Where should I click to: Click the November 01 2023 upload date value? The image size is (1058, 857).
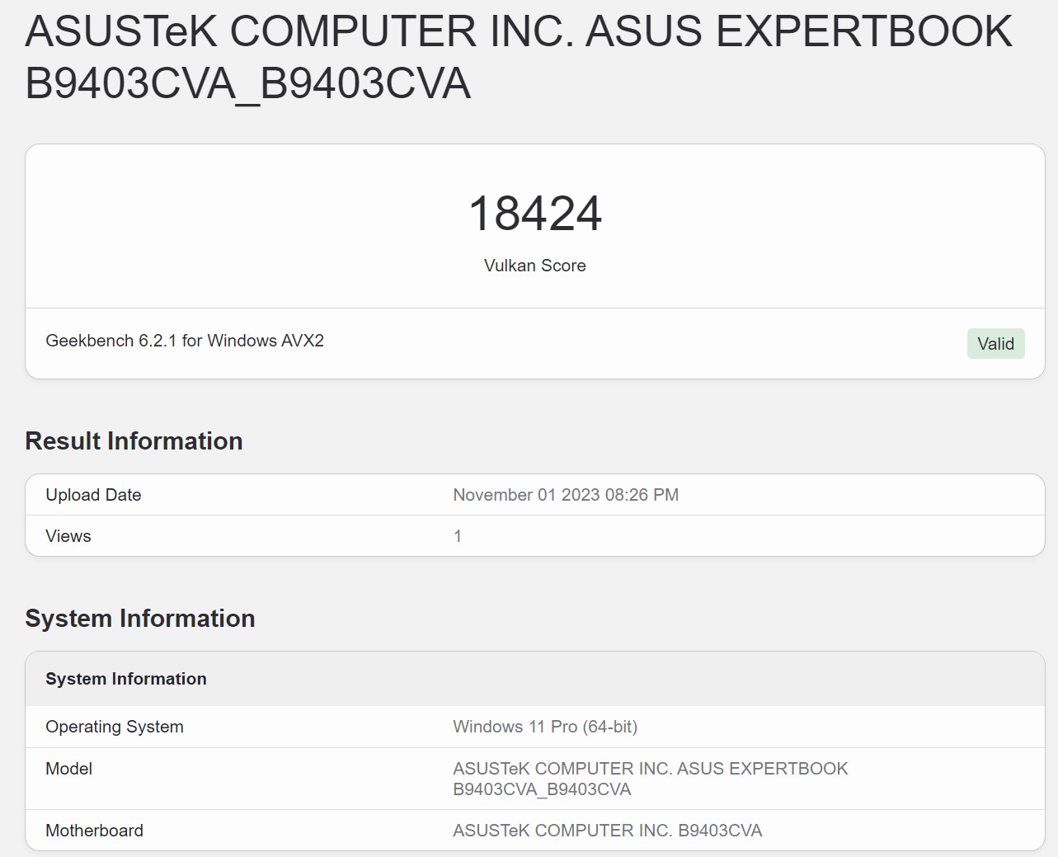pyautogui.click(x=566, y=495)
